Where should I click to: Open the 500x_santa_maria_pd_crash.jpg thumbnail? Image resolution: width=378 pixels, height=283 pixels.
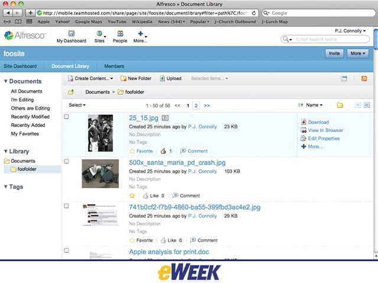100,173
